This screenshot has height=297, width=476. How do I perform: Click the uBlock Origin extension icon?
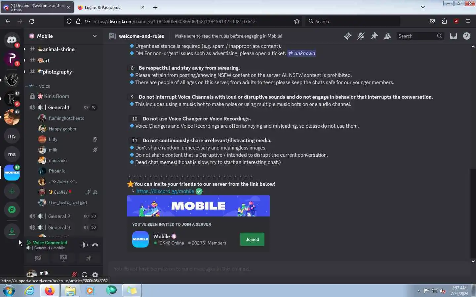tap(456, 21)
